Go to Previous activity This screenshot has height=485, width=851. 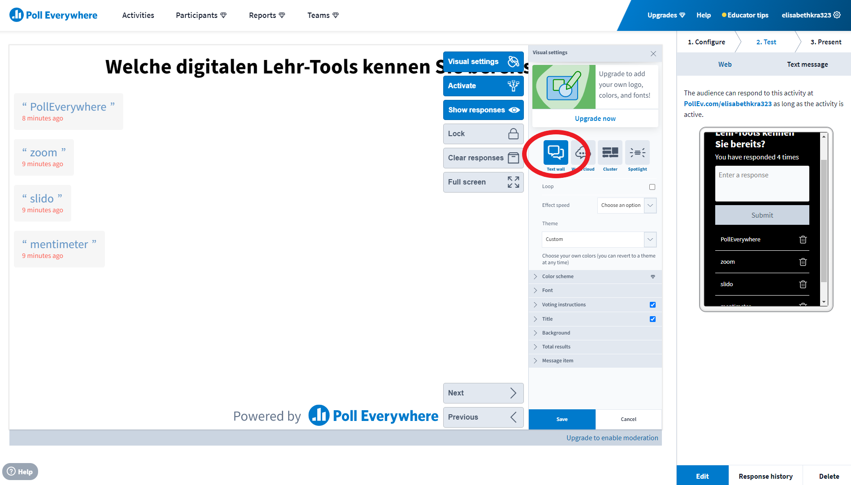[483, 417]
